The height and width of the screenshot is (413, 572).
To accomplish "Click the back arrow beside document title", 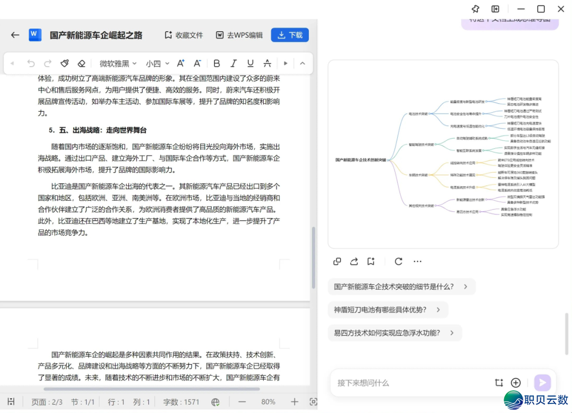I will 15,35.
